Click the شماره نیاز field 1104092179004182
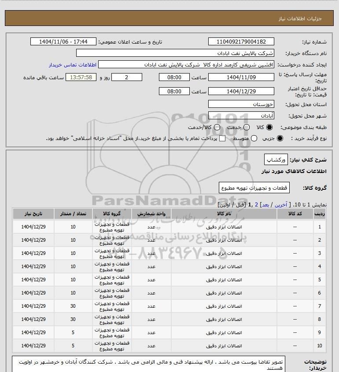Viewport: 339px width, 372px height. pyautogui.click(x=241, y=41)
